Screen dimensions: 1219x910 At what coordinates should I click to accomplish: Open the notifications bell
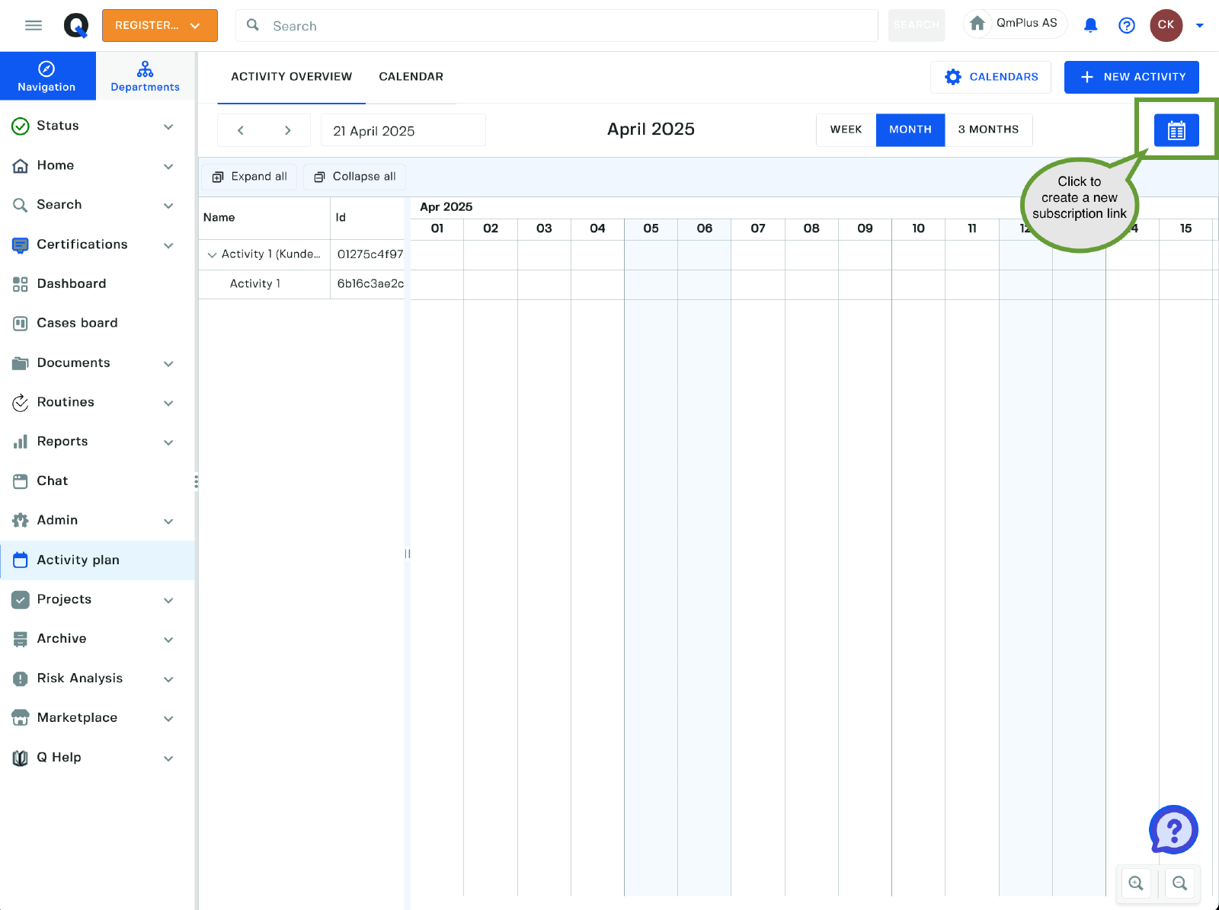(1090, 26)
